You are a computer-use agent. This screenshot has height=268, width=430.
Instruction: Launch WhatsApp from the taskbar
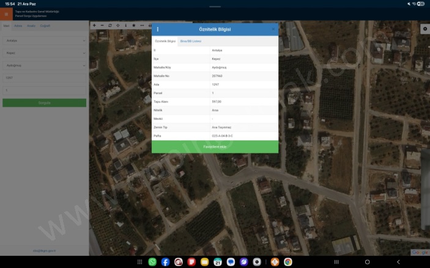(152, 262)
